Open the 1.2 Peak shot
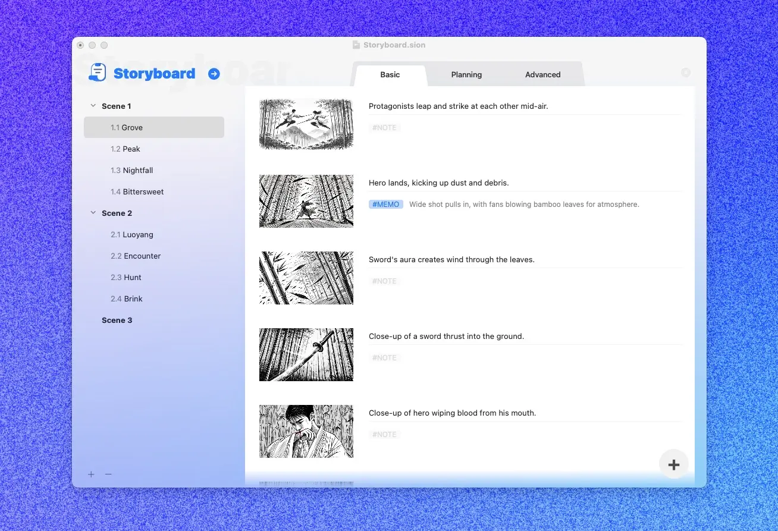The image size is (778, 531). 126,149
